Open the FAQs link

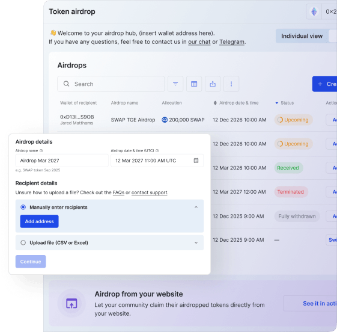118,192
